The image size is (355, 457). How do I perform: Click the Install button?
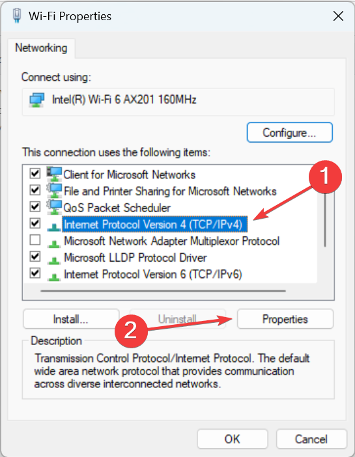71,319
